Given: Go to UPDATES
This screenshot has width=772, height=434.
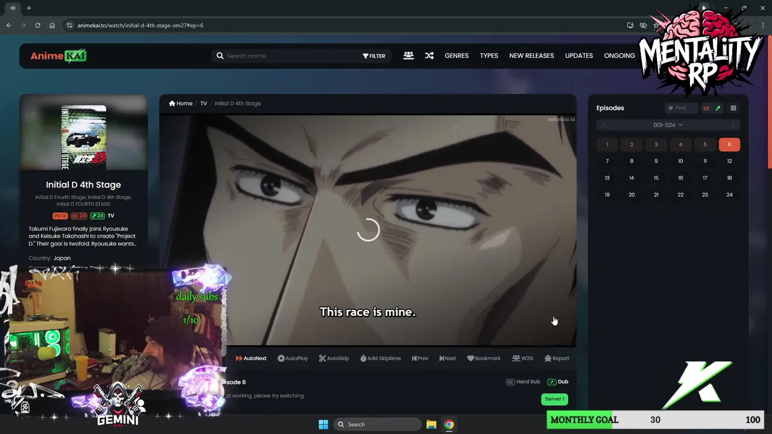Looking at the screenshot, I should [579, 55].
